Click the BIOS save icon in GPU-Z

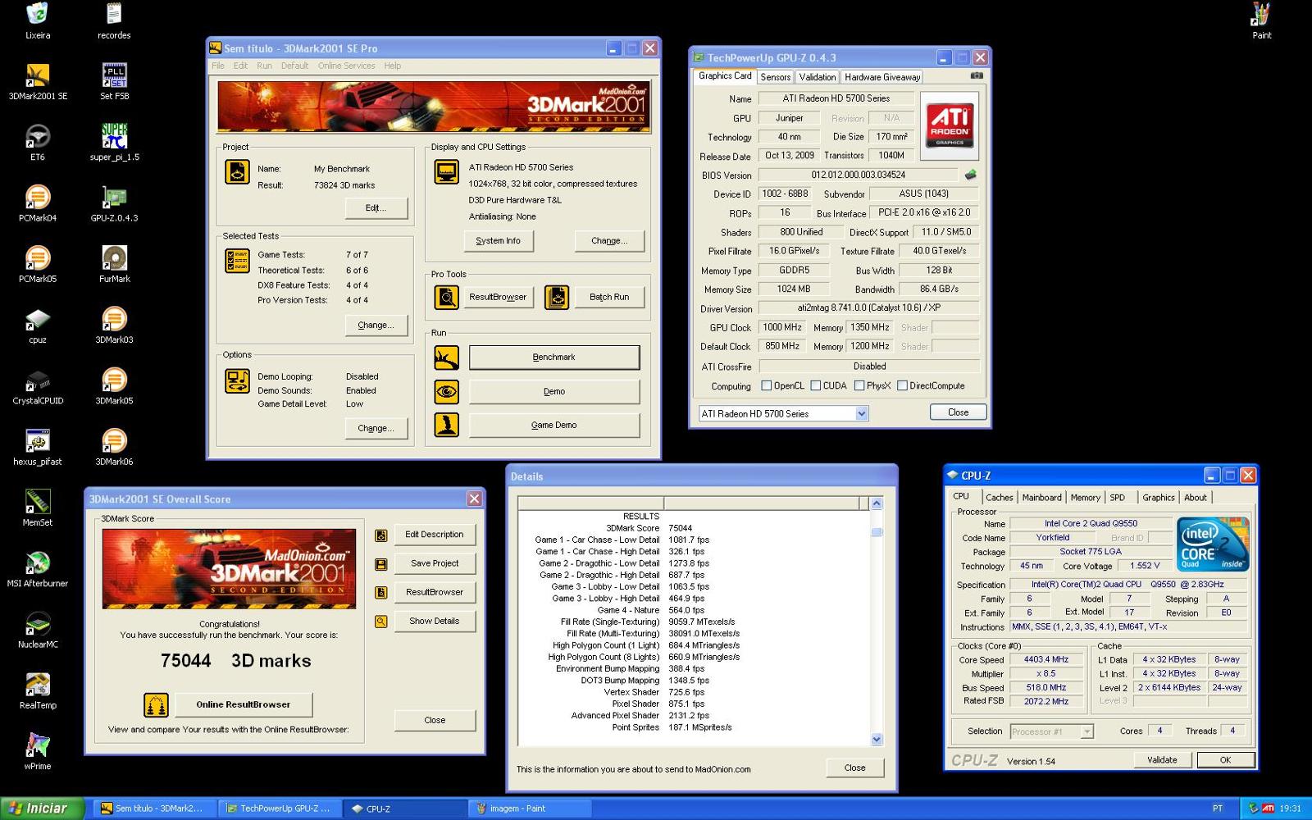970,175
